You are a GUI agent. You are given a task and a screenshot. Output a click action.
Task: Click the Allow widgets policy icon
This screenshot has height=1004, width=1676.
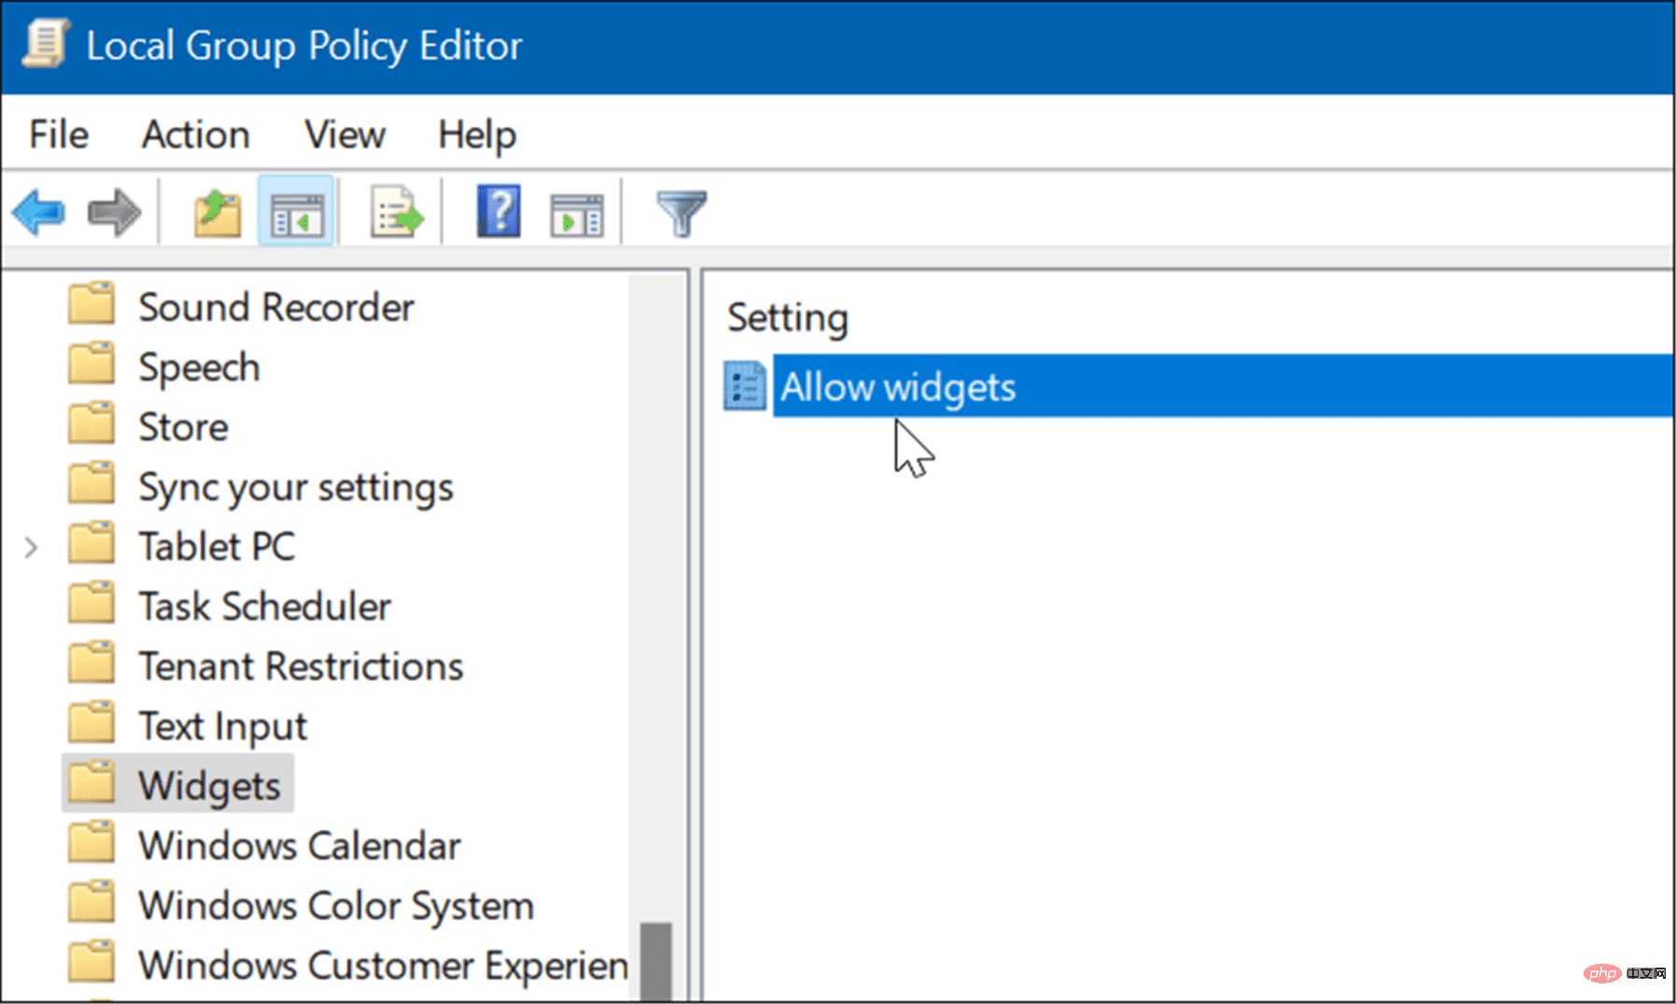point(745,386)
